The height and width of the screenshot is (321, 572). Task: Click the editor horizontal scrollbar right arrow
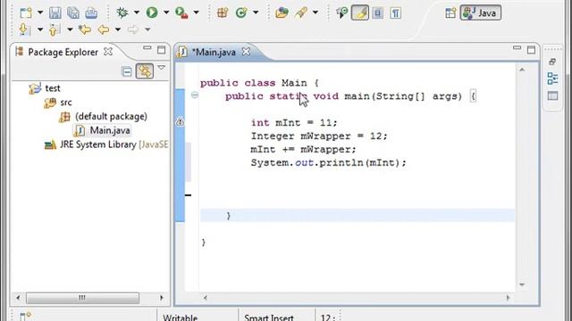point(508,297)
